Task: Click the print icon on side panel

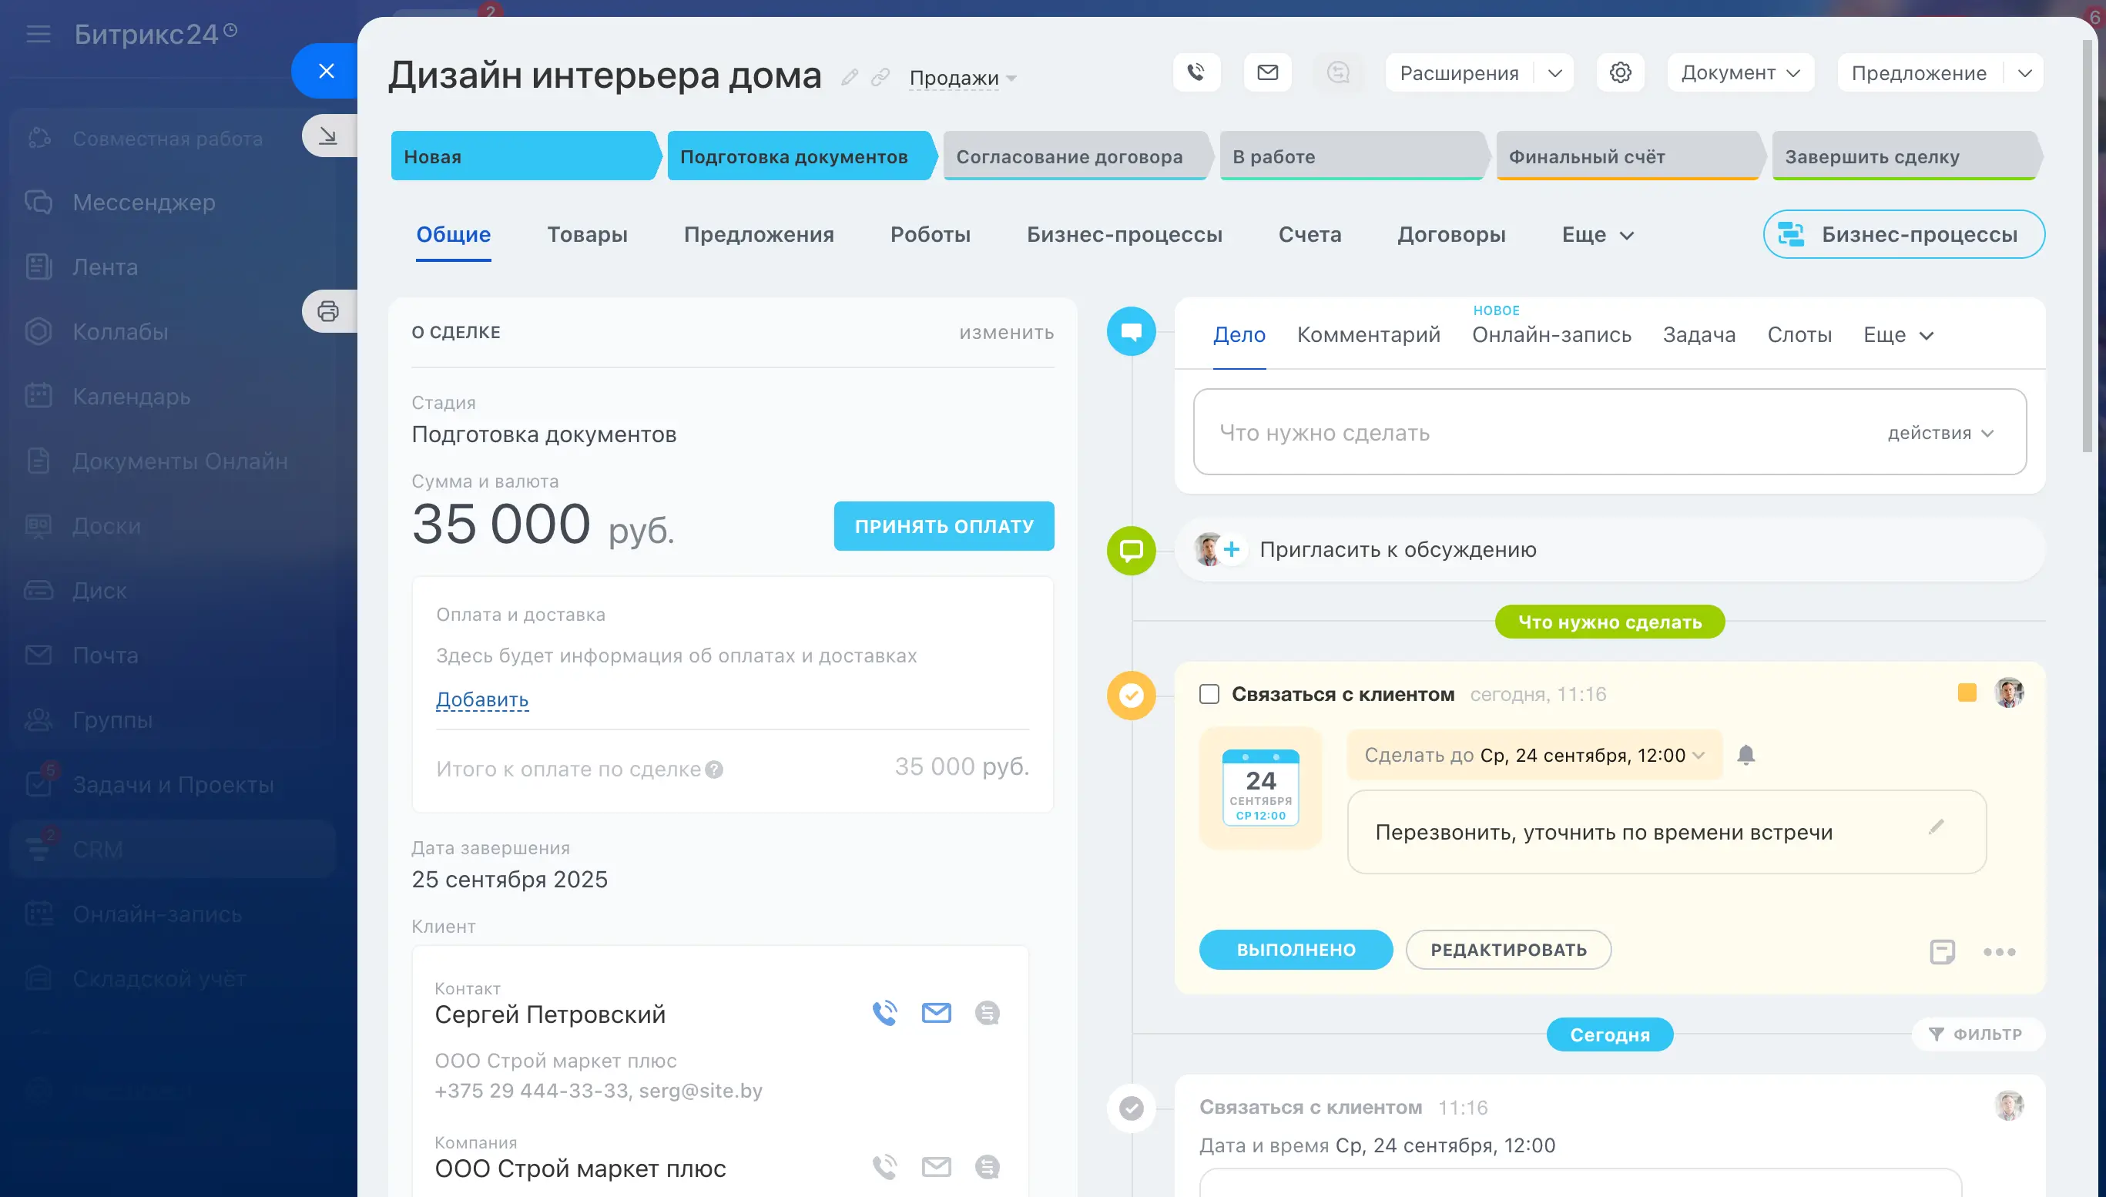Action: [328, 312]
